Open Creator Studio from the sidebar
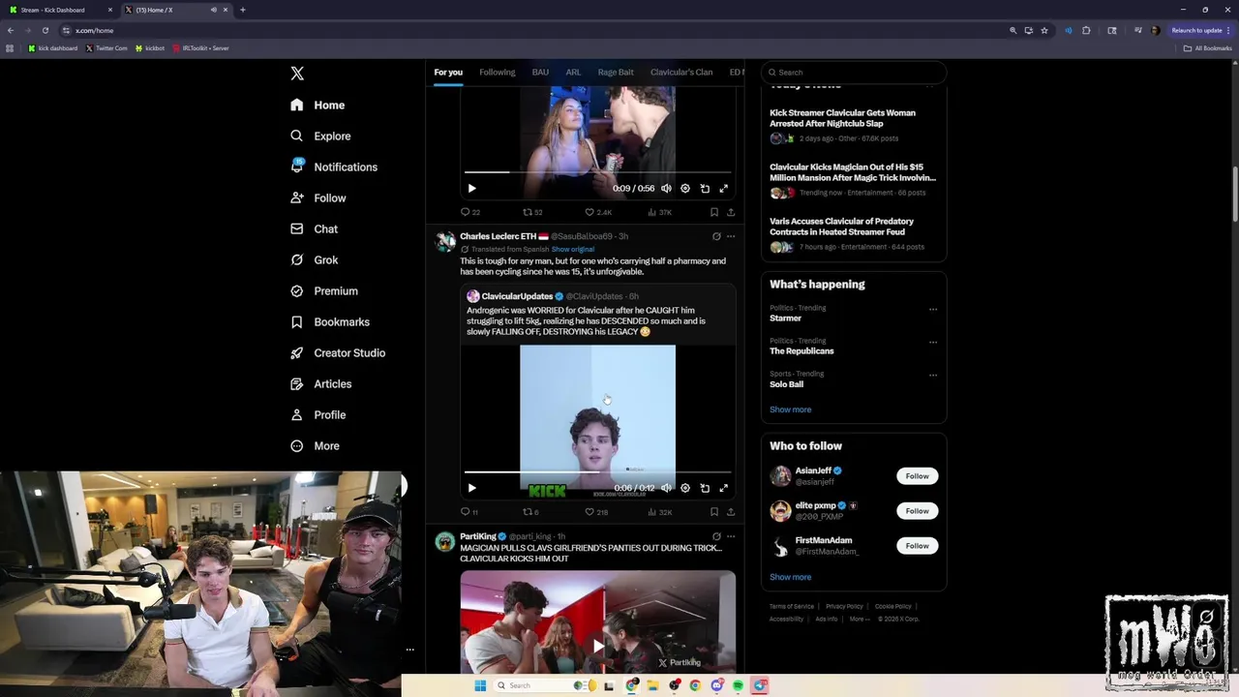1239x697 pixels. tap(338, 353)
